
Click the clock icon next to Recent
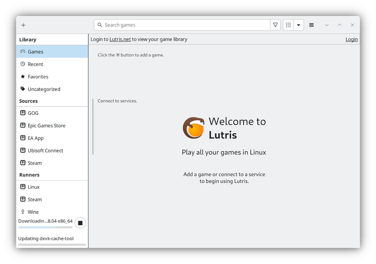click(23, 64)
